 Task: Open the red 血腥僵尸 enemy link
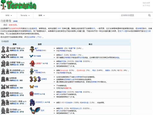click(39, 63)
